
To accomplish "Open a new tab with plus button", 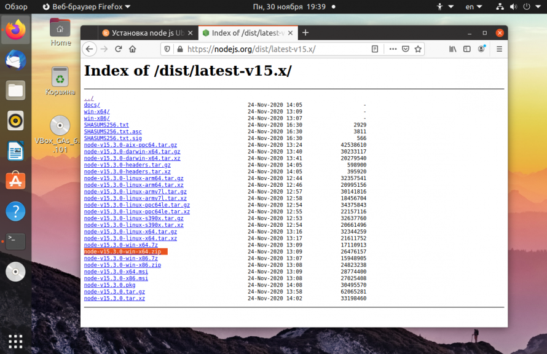I will [305, 33].
